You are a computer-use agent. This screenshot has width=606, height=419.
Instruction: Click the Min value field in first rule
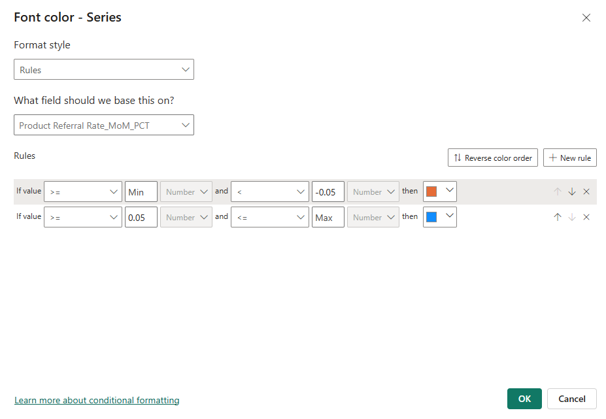coord(141,192)
